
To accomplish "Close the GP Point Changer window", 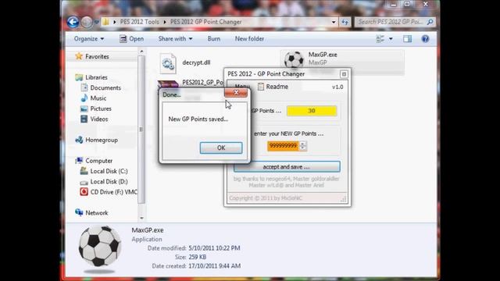I will 344,74.
